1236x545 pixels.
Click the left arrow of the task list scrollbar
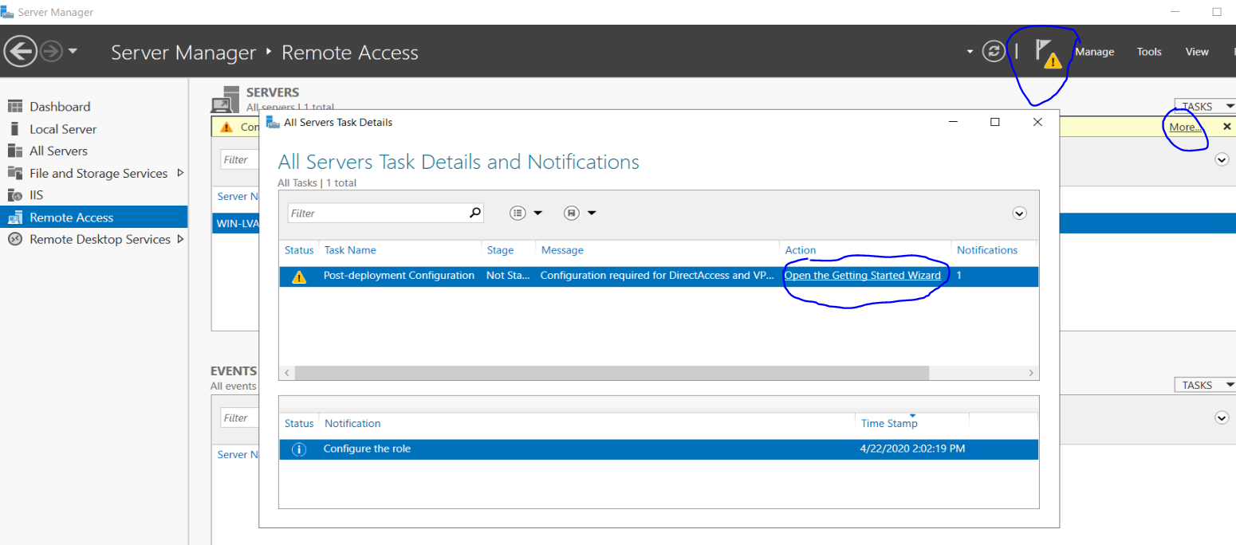287,373
